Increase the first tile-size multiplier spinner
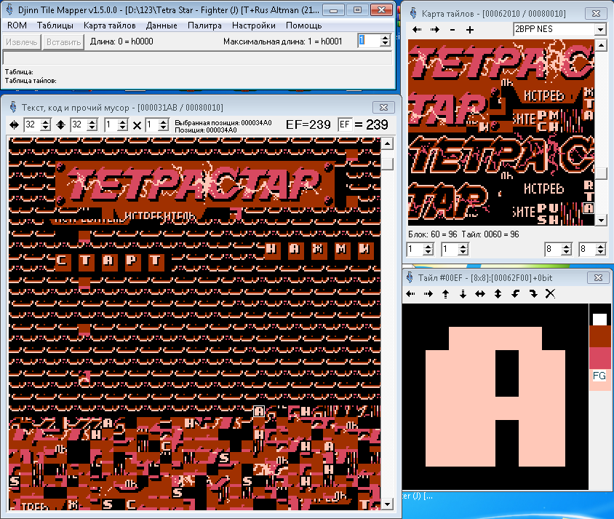Screen dimensions: 614x519 pos(122,122)
